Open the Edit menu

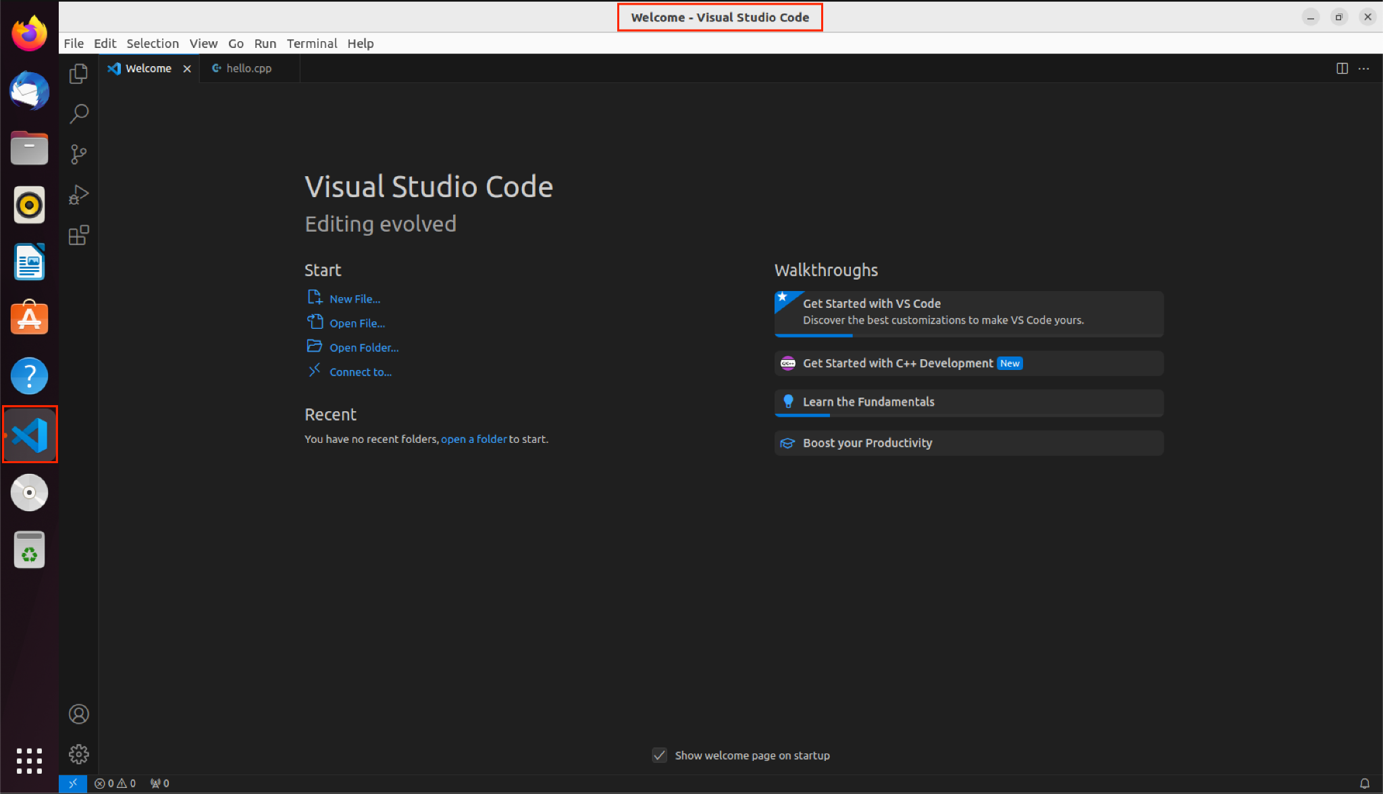click(x=105, y=43)
